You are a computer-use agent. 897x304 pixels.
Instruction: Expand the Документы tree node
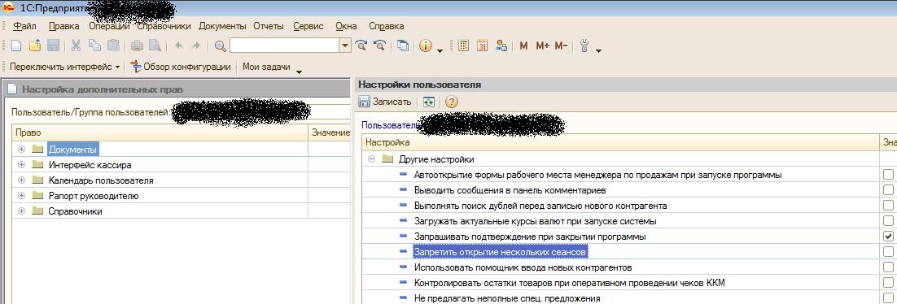point(22,149)
